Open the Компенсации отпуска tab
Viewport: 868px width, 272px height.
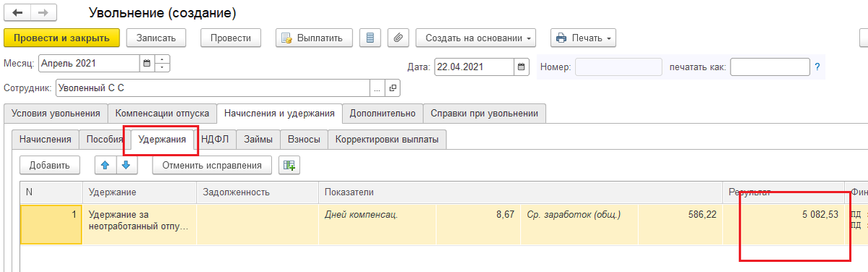coord(163,114)
